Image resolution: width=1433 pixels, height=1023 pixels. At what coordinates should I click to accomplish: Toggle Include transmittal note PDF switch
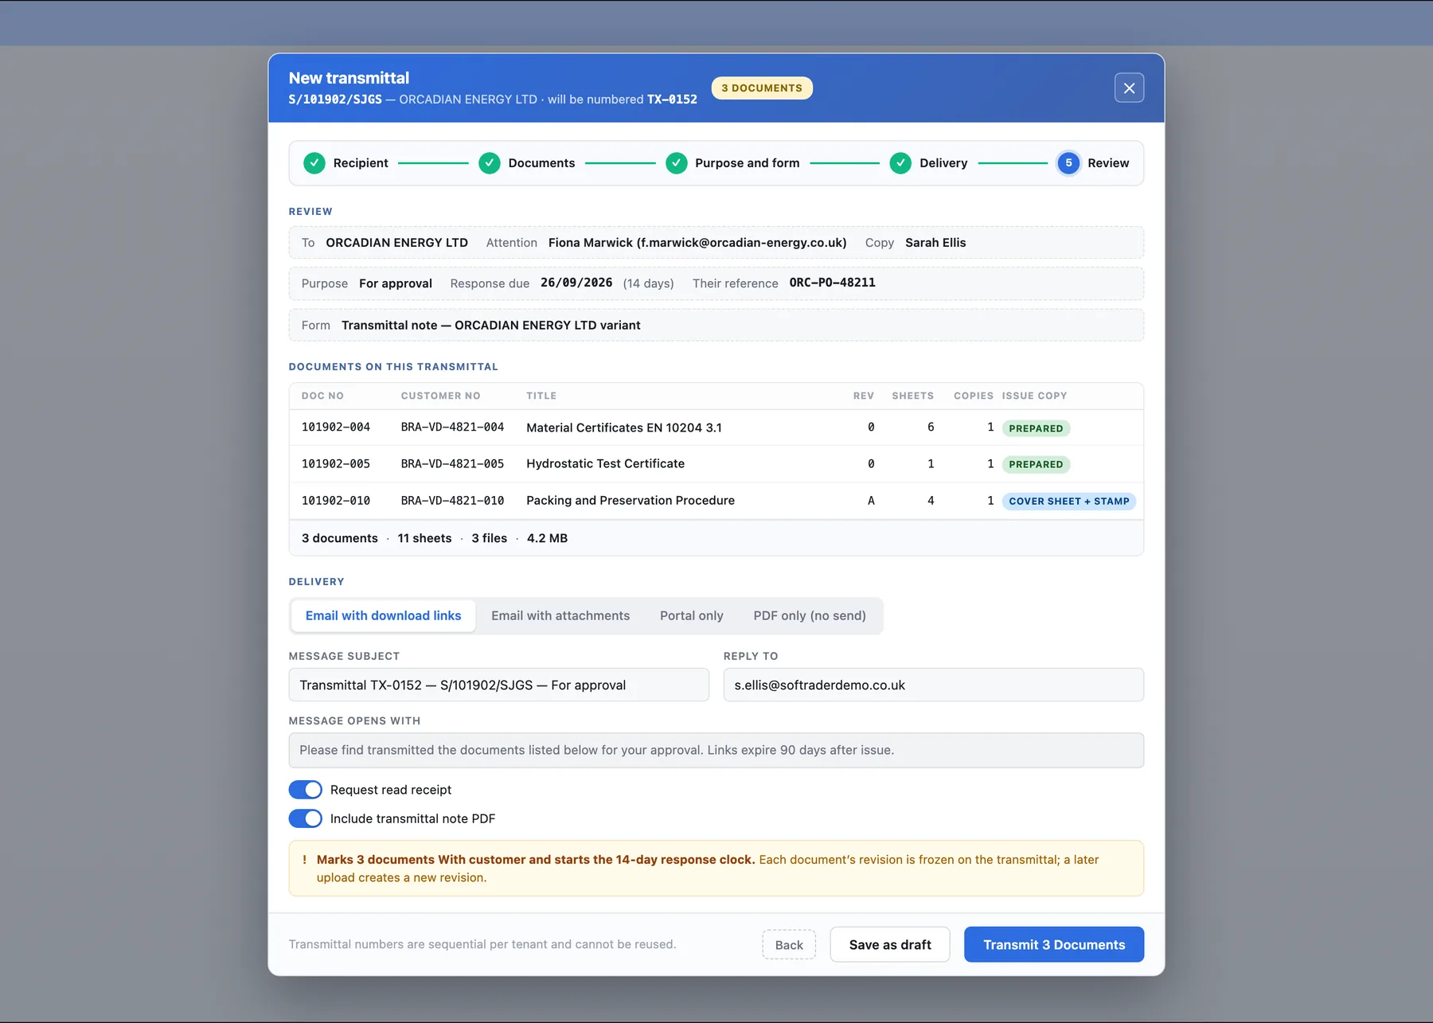pos(306,818)
